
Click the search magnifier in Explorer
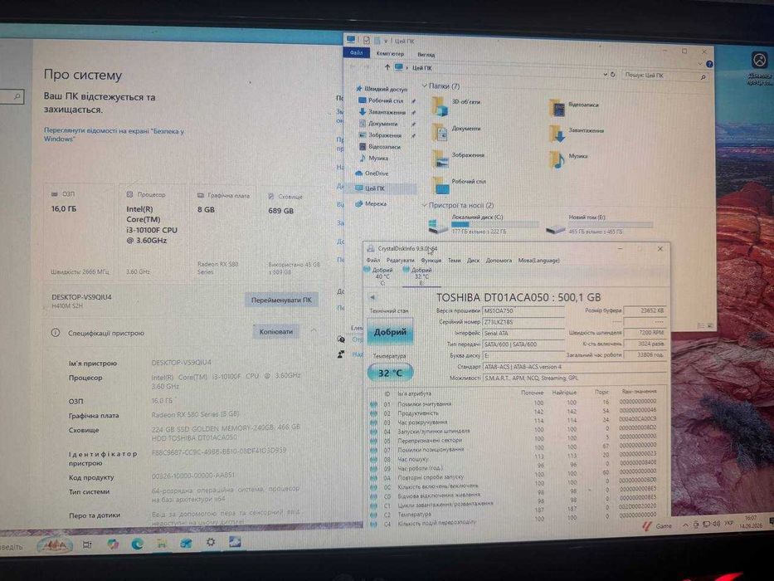coord(703,77)
